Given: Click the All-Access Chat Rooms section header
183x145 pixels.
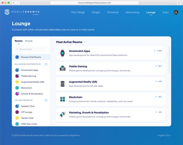Looking at the screenshot, I should (27, 64).
